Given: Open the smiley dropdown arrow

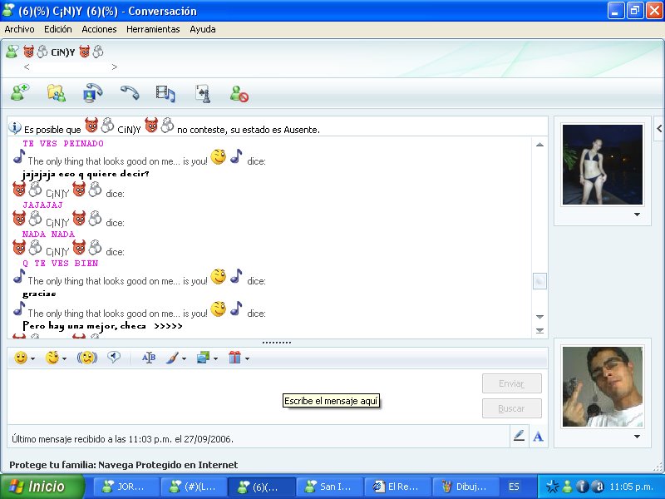Looking at the screenshot, I should (x=32, y=359).
